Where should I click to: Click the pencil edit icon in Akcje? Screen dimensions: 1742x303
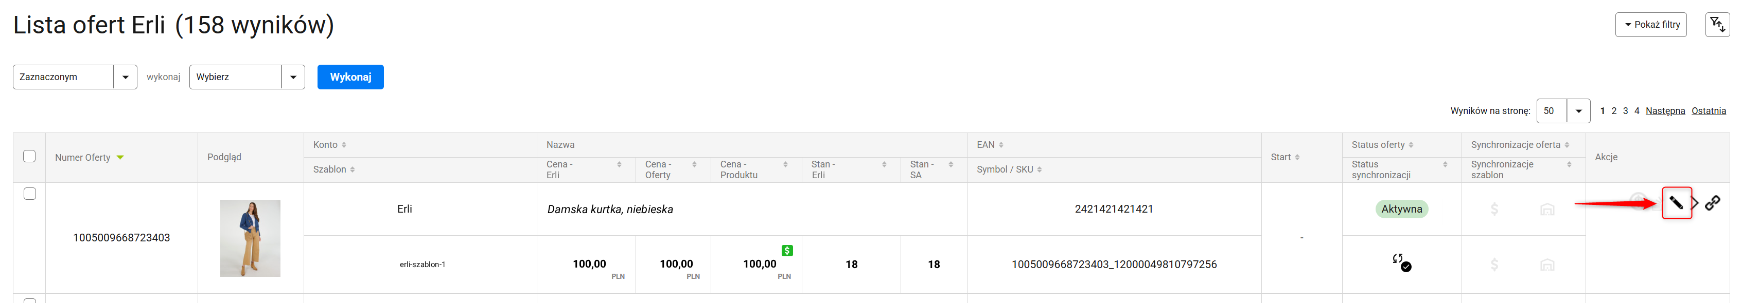click(x=1676, y=202)
